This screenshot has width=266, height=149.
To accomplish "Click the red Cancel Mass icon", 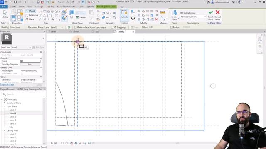I will [x=218, y=12].
